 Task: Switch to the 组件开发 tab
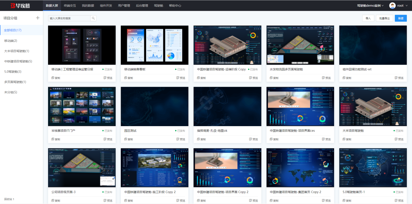[x=106, y=6]
